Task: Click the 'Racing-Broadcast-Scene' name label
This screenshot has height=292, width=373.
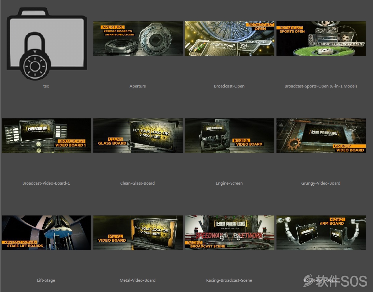Action: point(229,280)
